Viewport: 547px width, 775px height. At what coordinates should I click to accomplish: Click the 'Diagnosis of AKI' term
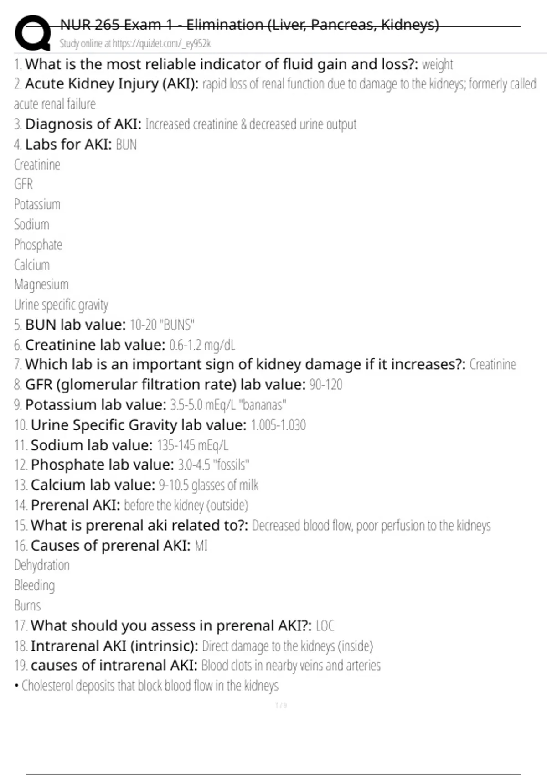(83, 124)
